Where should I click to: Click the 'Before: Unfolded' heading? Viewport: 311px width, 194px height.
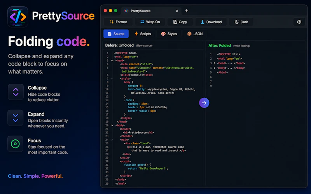119,45
